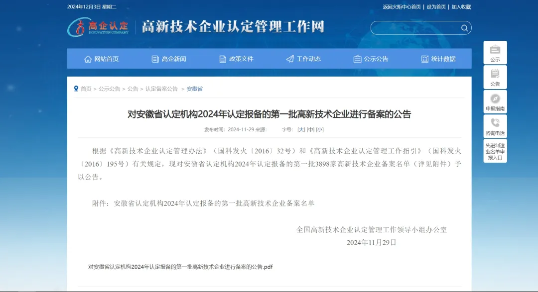Open 工作动态 navigation menu

click(303, 59)
